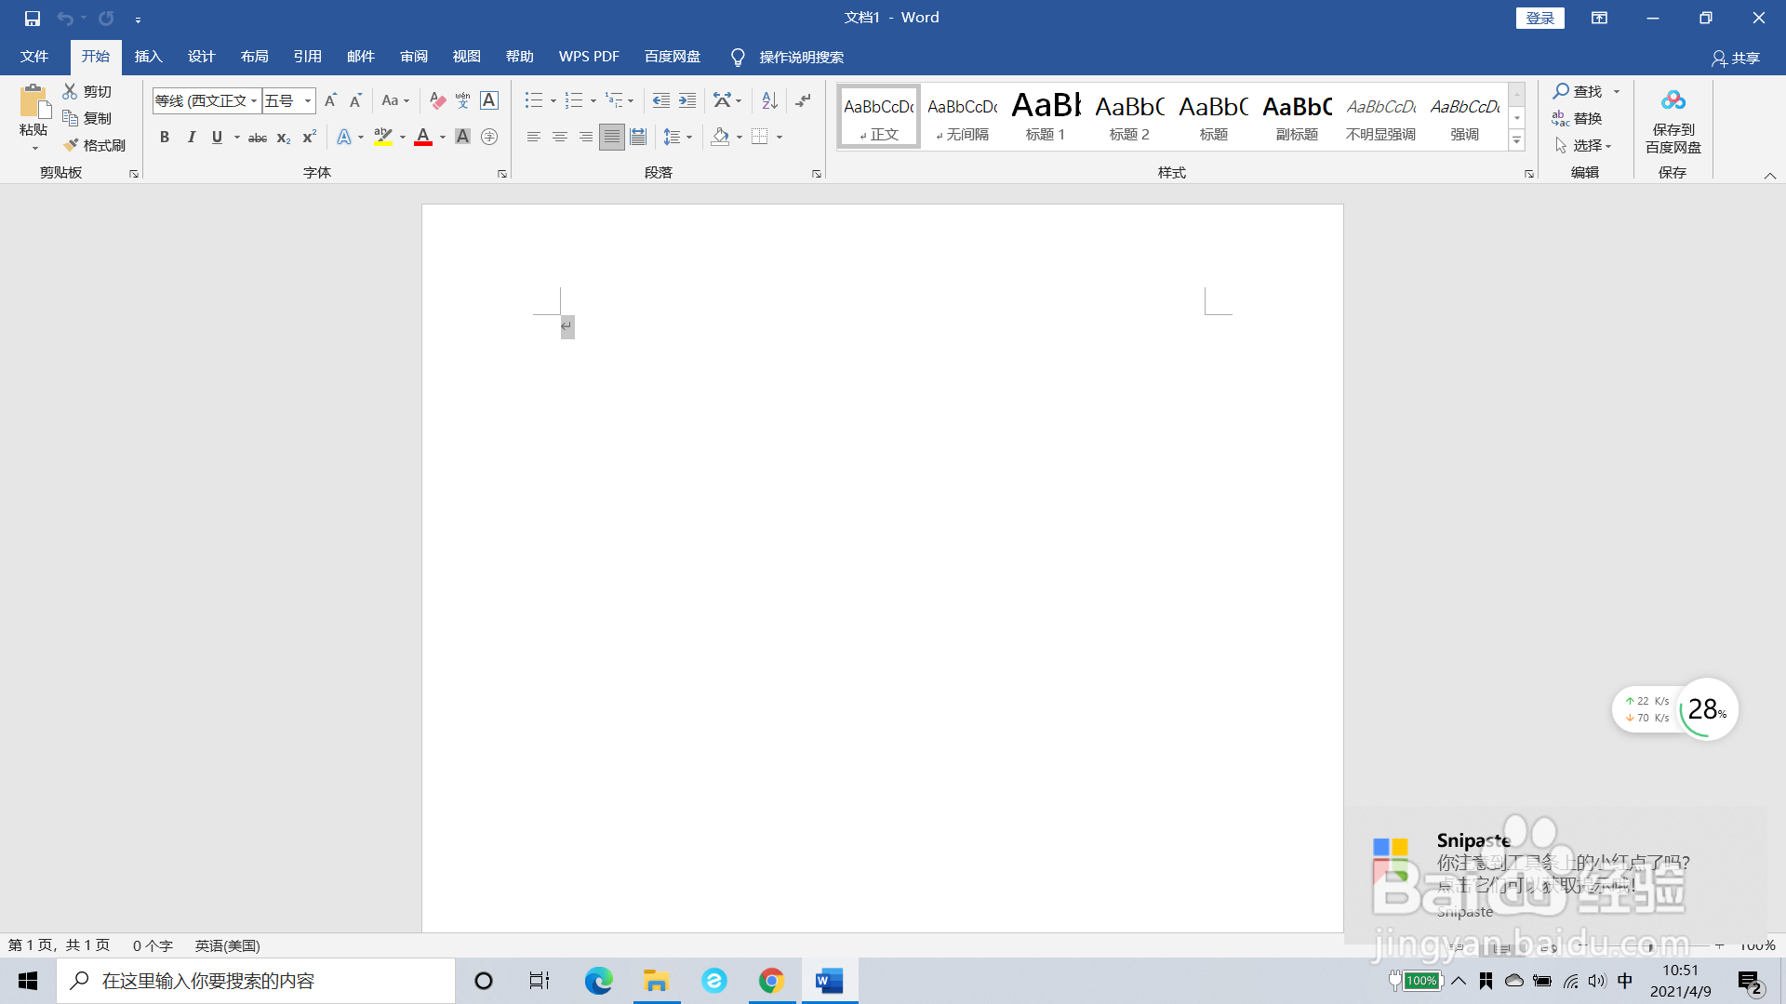Click the increase indent icon

[x=687, y=100]
